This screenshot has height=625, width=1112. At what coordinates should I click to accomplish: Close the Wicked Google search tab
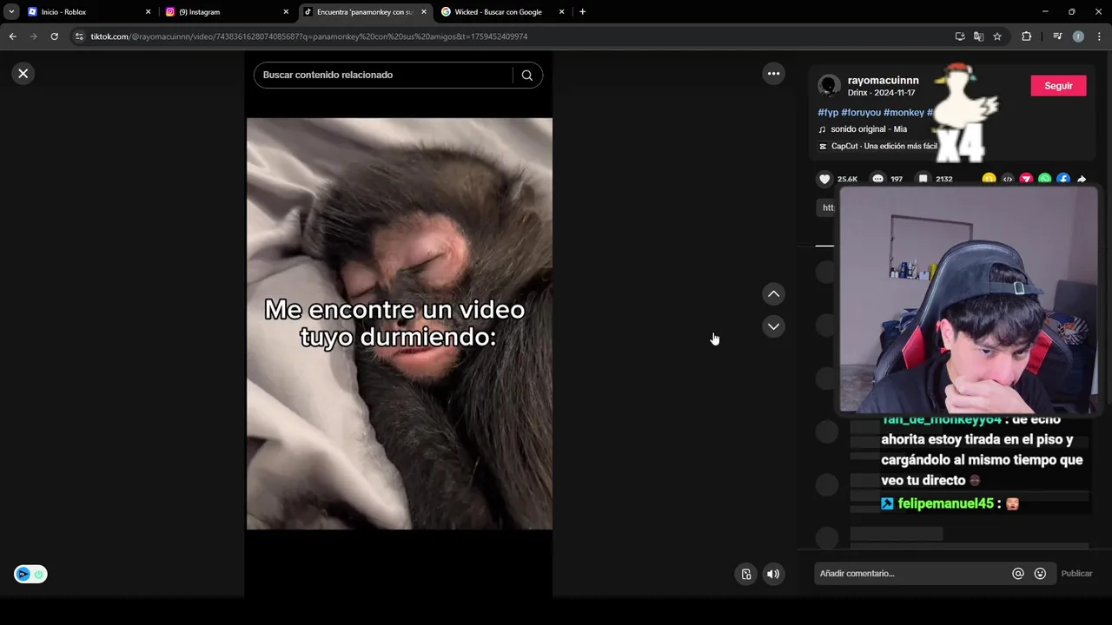click(561, 12)
